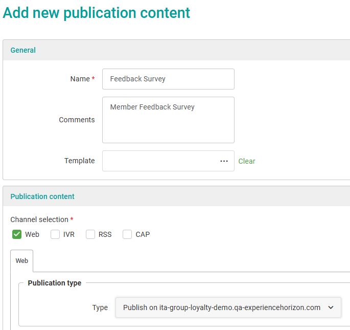Click the Template browse ellipsis icon
The height and width of the screenshot is (330, 350).
(x=224, y=161)
